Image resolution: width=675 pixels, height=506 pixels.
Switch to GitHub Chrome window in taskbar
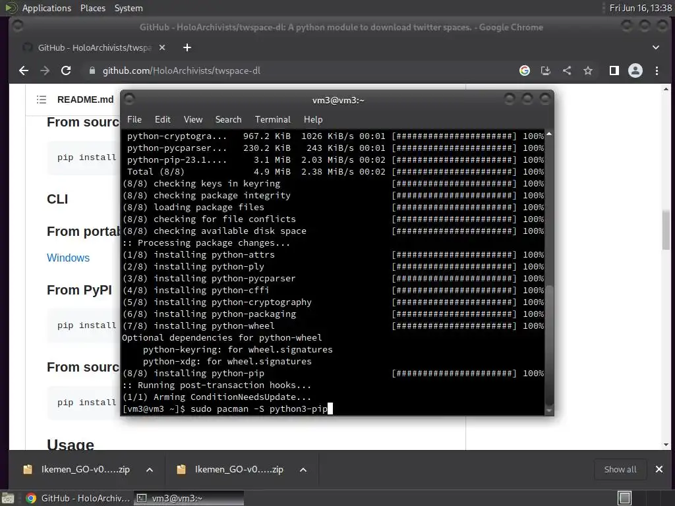click(78, 498)
